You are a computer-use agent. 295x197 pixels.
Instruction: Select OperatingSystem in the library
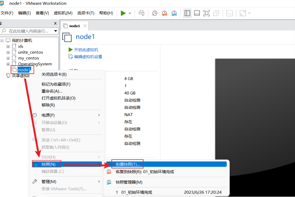coord(35,64)
